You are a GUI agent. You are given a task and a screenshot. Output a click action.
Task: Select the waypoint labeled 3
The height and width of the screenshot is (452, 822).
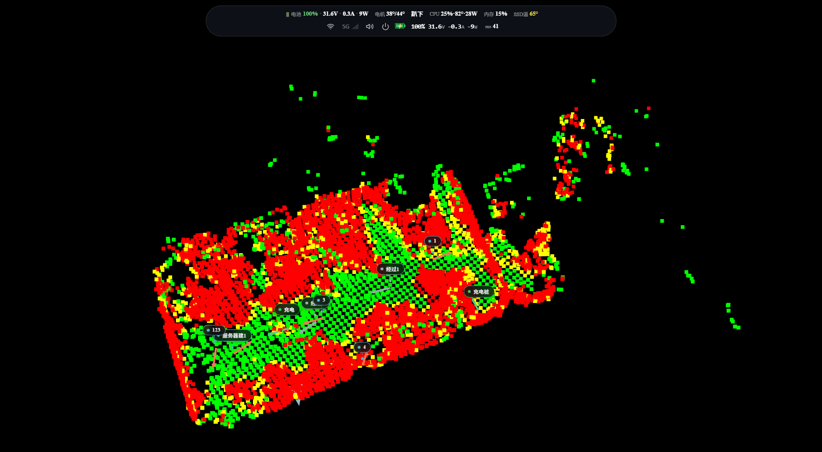coord(322,300)
